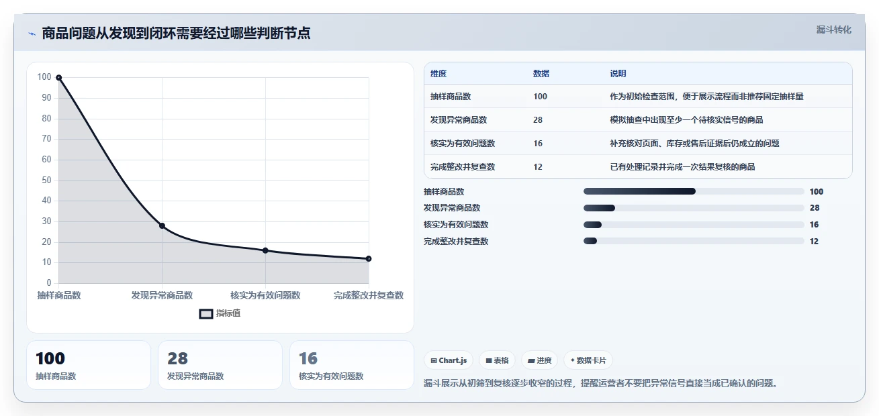
Task: Click the chart data point at 28
Action: [163, 225]
